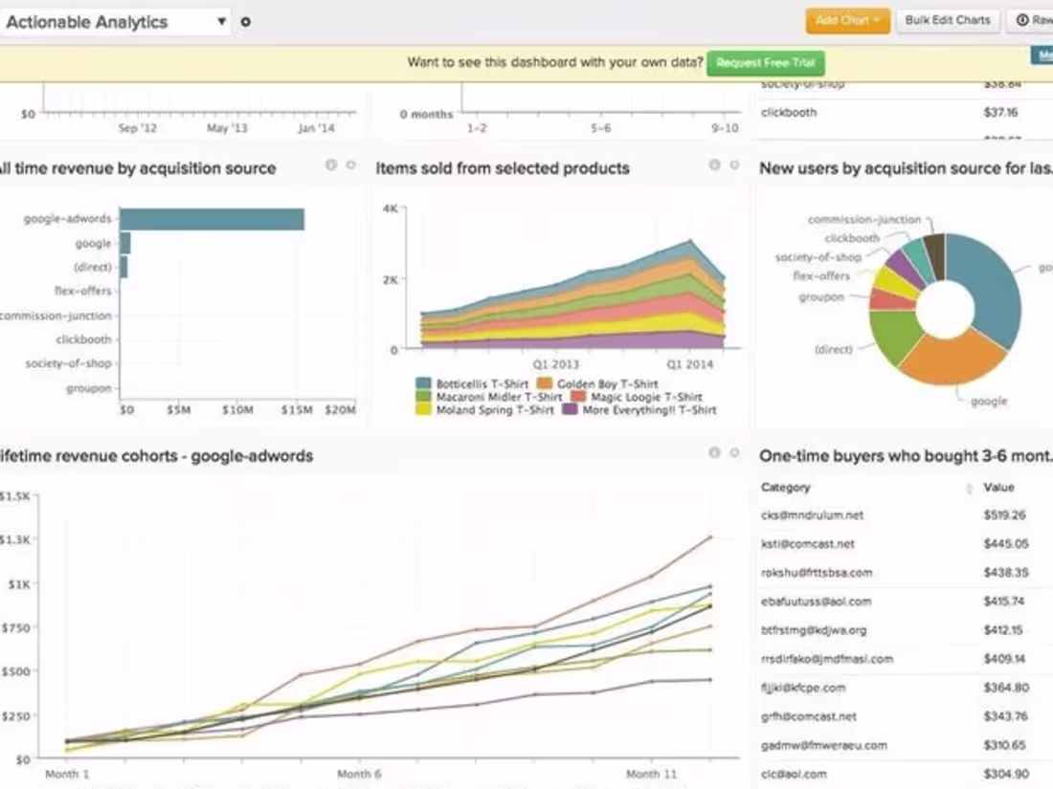Open the Add Chart dropdown
The image size is (1053, 789).
[847, 19]
